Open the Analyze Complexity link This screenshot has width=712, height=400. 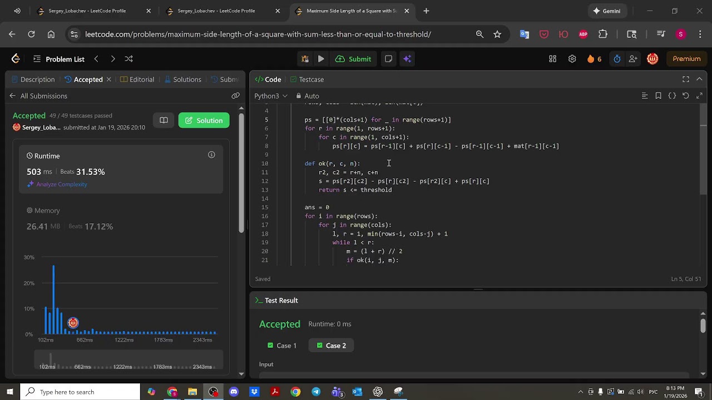tap(57, 184)
